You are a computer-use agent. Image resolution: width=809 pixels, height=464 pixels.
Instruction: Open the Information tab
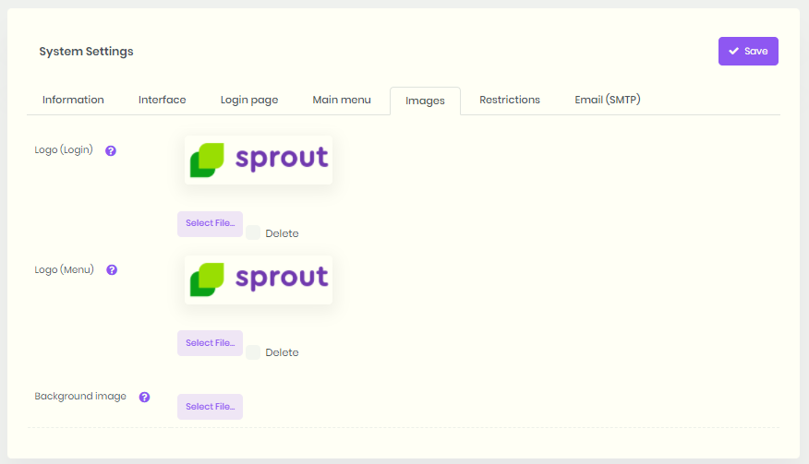click(x=73, y=100)
